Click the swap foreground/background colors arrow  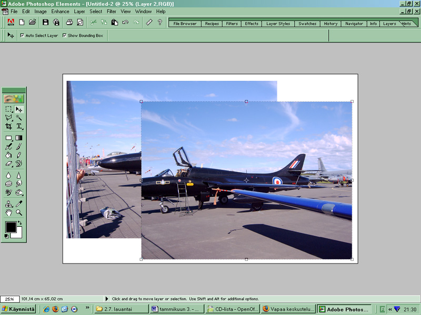19,223
